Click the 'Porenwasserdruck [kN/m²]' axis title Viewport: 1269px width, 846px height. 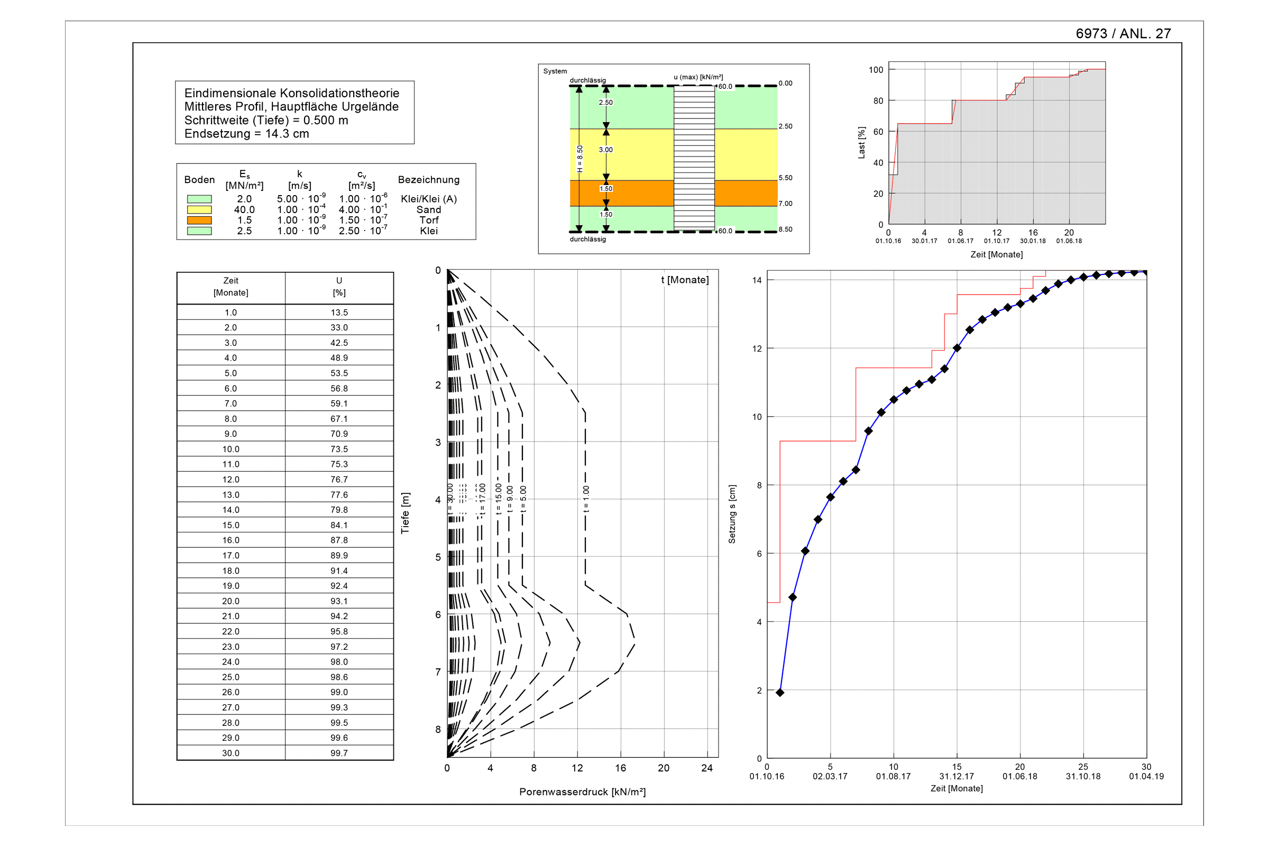pos(582,792)
